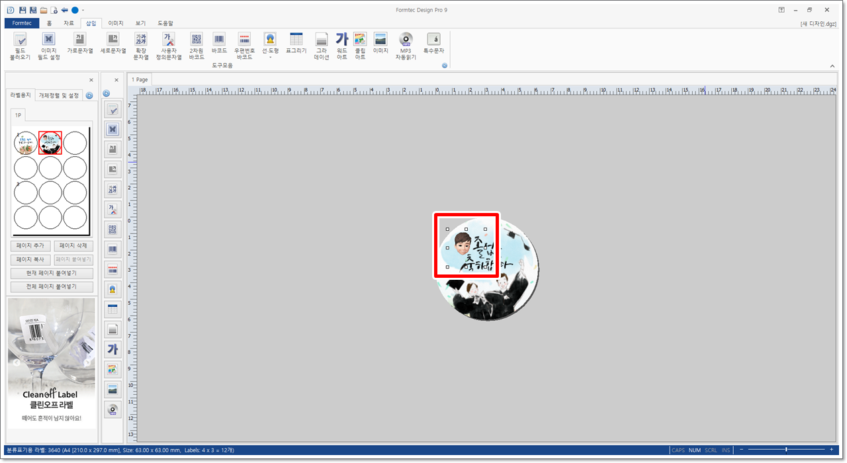This screenshot has height=463, width=847.
Task: Insert 바코드 from the ribbon
Action: (x=219, y=43)
